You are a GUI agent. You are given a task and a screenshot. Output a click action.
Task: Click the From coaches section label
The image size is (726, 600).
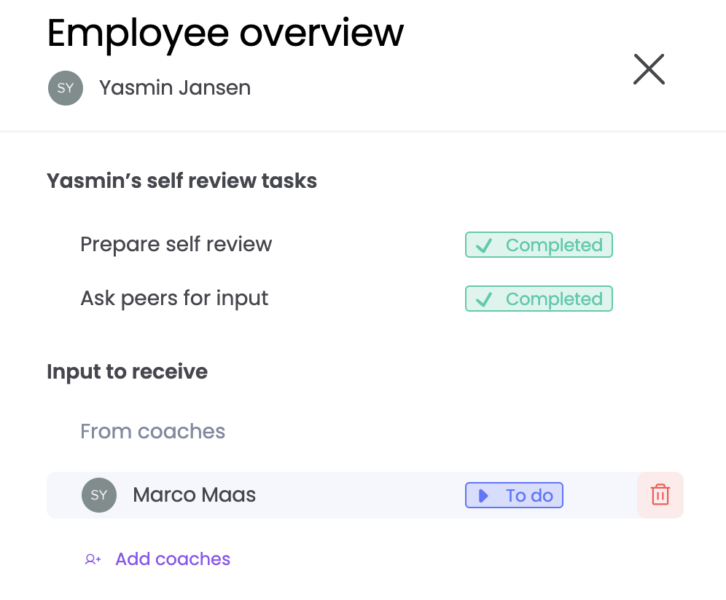152,431
